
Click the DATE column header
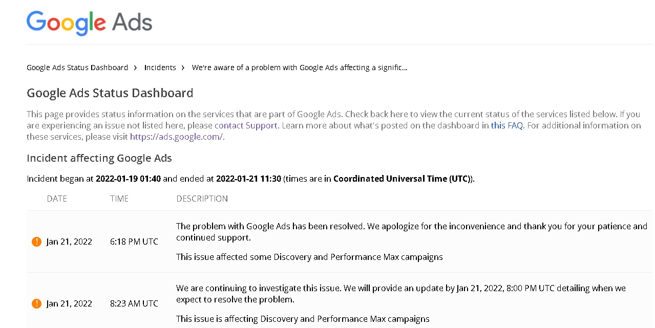coord(57,199)
